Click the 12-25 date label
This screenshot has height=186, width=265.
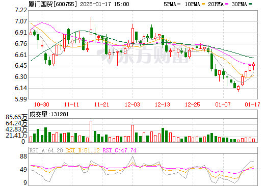(193, 104)
